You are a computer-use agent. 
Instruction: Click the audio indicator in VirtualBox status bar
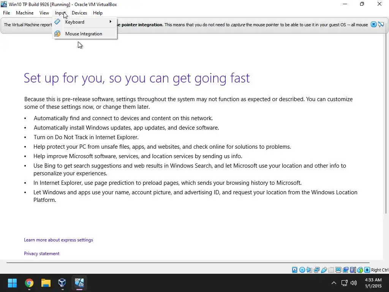pos(309,270)
